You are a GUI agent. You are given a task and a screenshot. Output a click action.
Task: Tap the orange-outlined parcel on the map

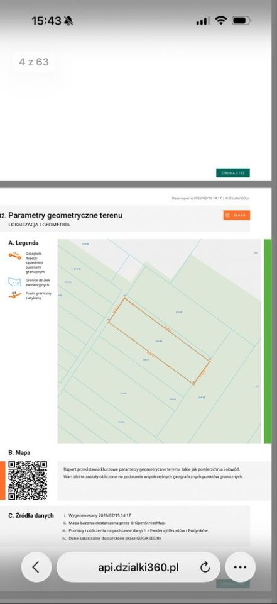(x=159, y=340)
